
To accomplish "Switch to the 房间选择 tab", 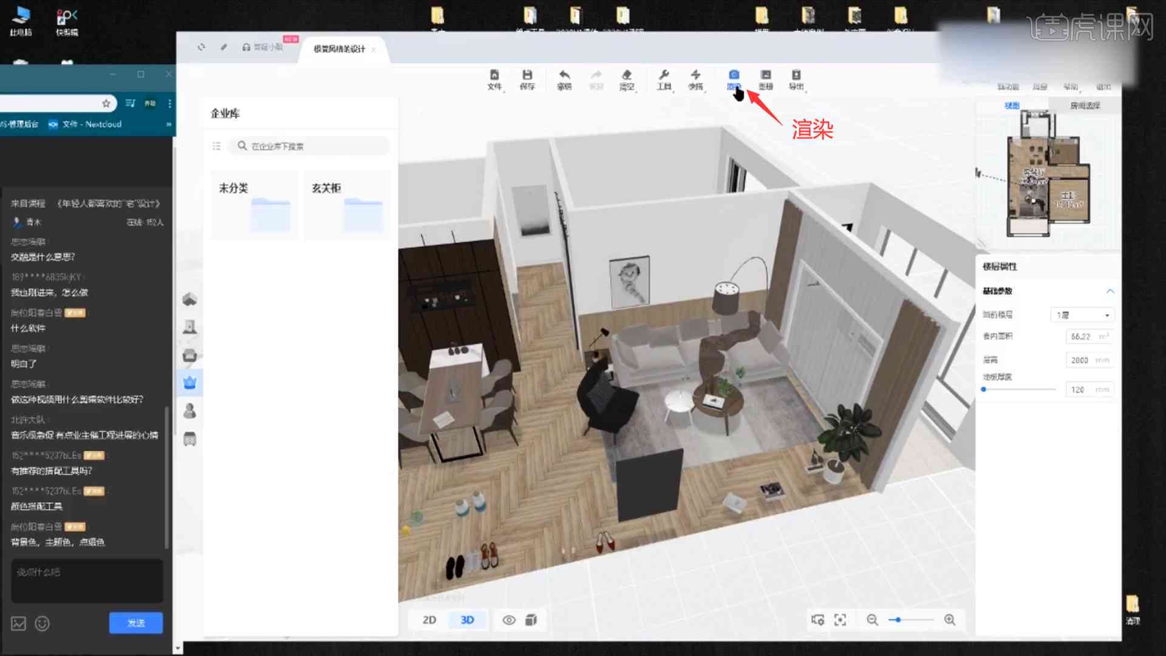I will 1085,105.
